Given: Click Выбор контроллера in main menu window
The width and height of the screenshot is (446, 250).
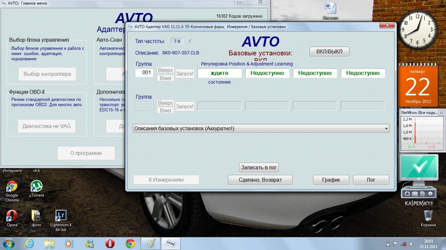Looking at the screenshot, I should [x=47, y=74].
